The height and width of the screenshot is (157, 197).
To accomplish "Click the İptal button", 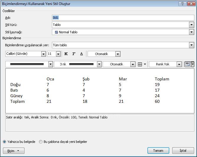I will click(x=183, y=151).
